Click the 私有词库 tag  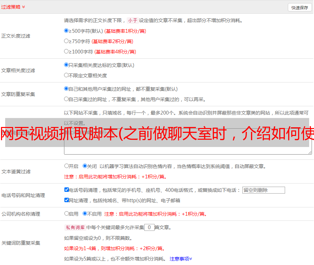tap(74, 227)
